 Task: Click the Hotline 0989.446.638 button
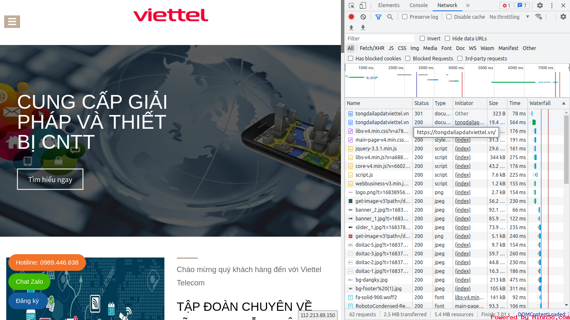point(47,262)
